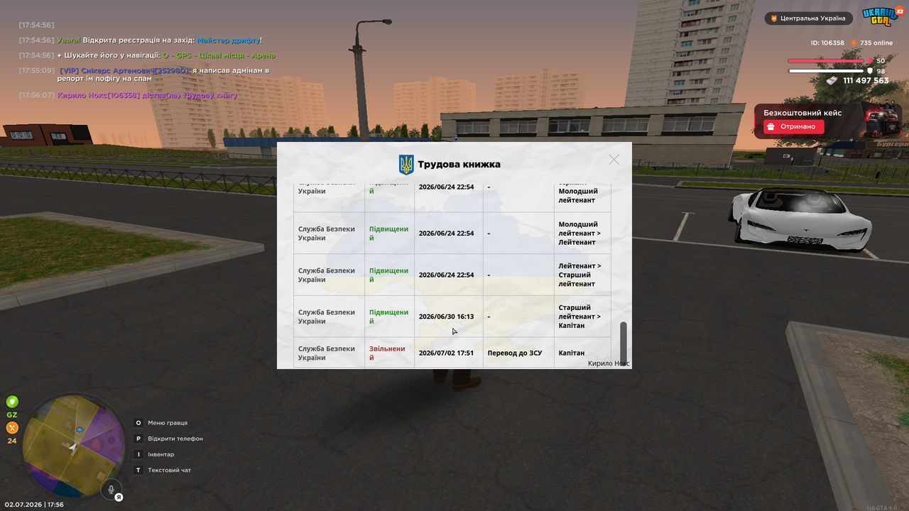Click the Трудова книжка title
The image size is (909, 511).
point(459,164)
